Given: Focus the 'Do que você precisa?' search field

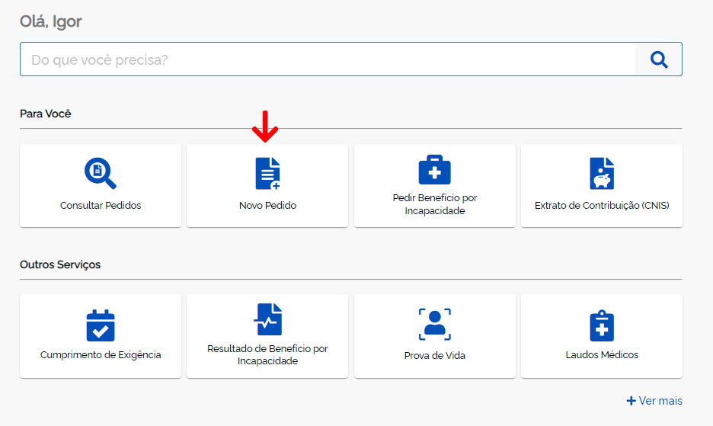Looking at the screenshot, I should pyautogui.click(x=328, y=59).
